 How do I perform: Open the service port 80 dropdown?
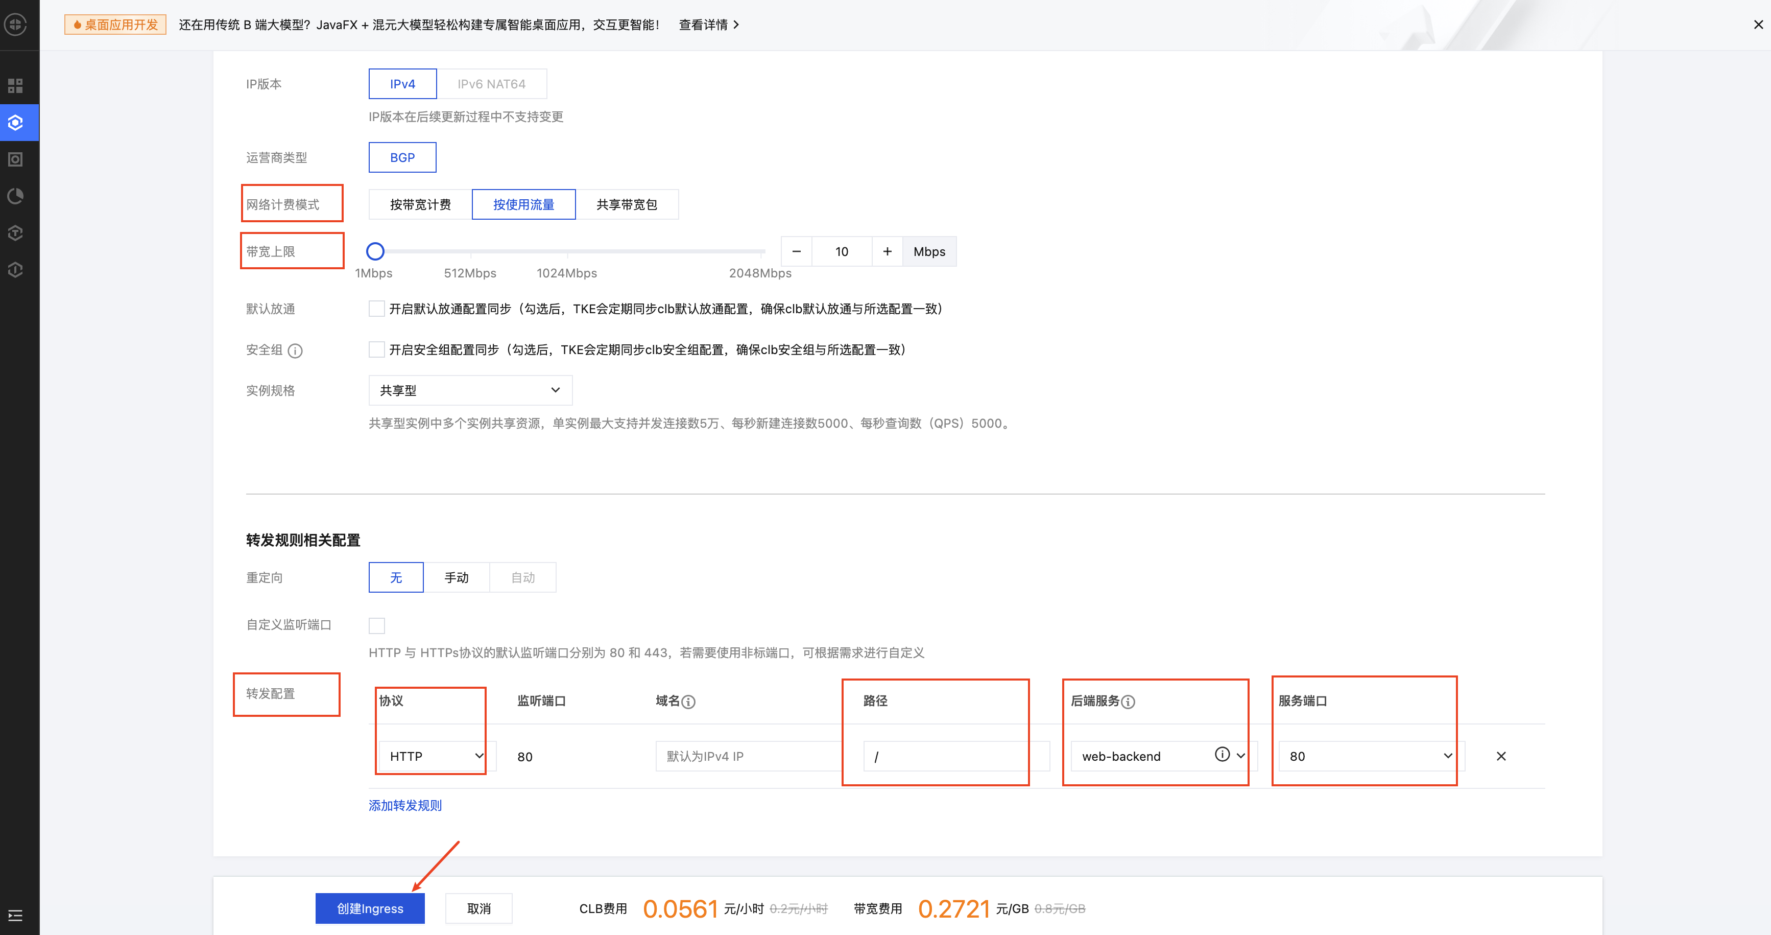coord(1372,756)
